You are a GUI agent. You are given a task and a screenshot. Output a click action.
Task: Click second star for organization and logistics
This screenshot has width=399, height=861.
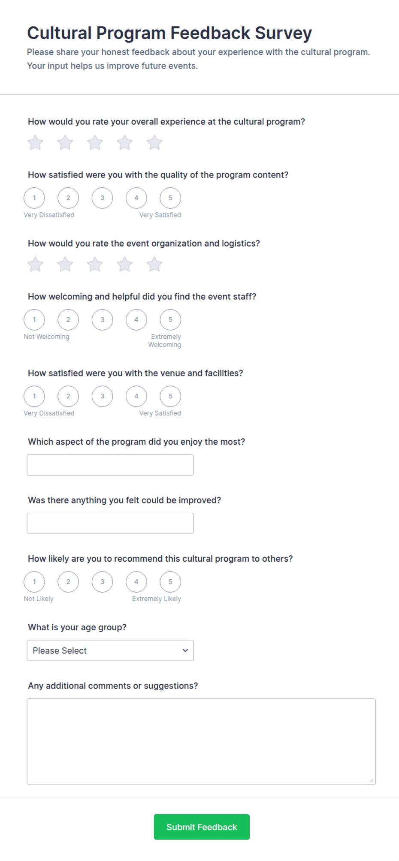[65, 265]
